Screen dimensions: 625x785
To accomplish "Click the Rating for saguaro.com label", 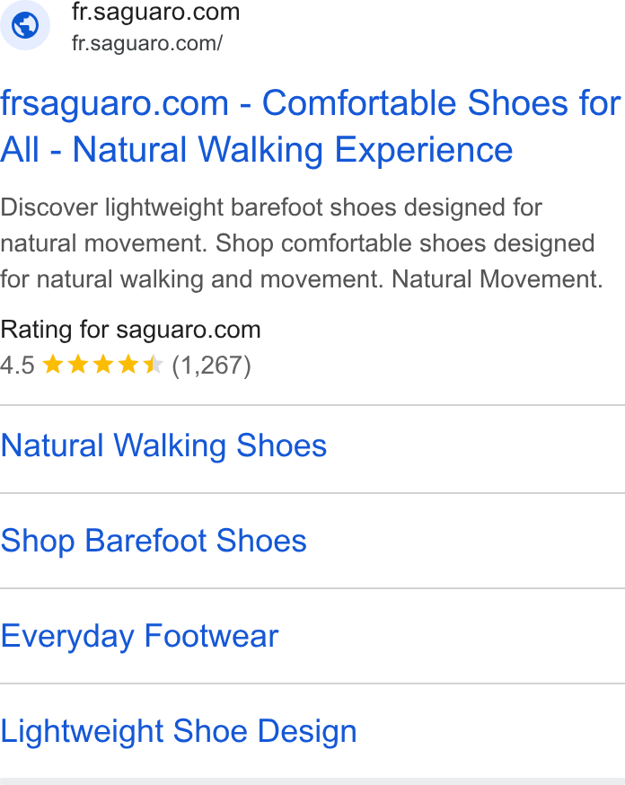I will (x=130, y=330).
